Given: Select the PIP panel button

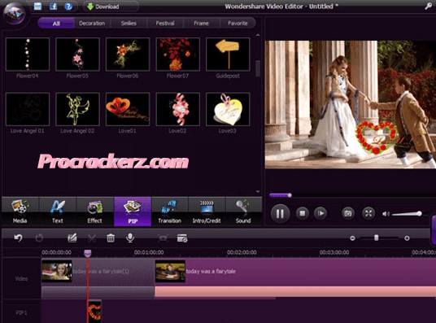Looking at the screenshot, I should click(133, 212).
